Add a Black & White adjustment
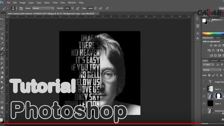The image size is (224, 126). click(x=218, y=50)
